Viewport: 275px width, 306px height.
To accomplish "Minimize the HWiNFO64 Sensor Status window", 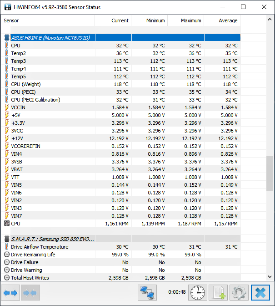I will coord(223,7).
